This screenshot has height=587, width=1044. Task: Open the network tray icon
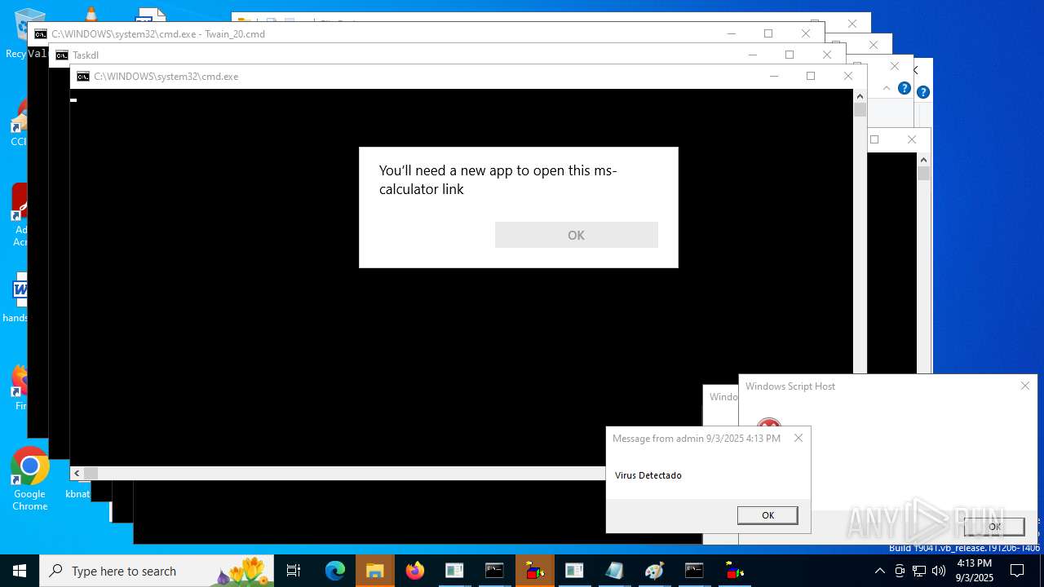tap(919, 571)
